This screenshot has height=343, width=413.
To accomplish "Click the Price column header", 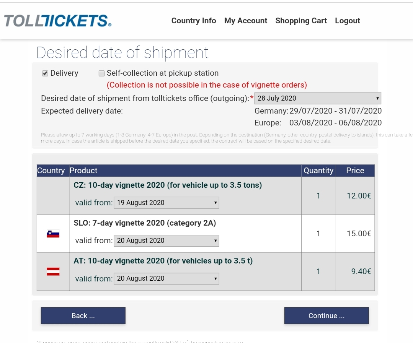I will (x=355, y=171).
